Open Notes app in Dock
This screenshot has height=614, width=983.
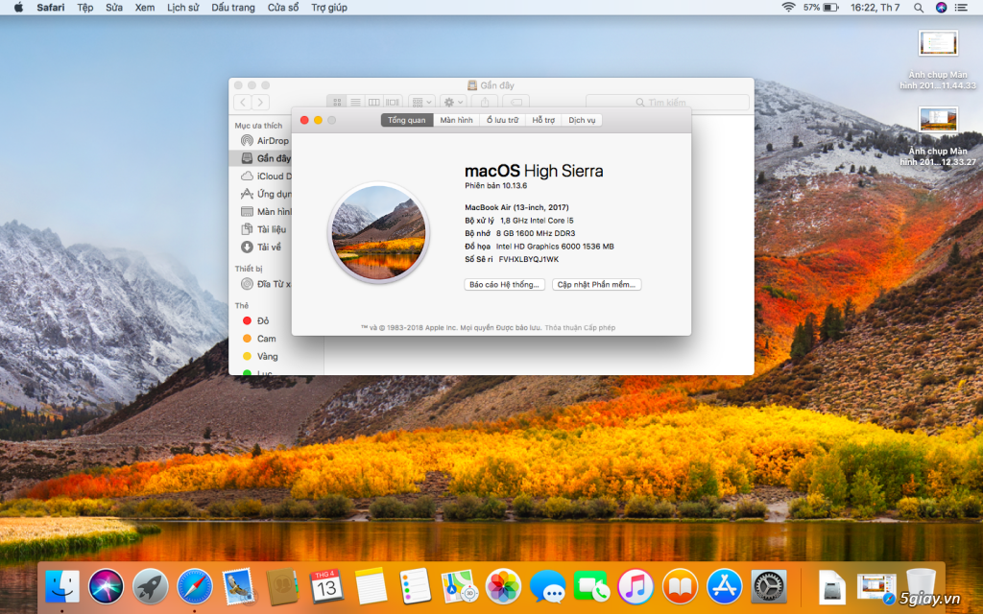[x=372, y=587]
